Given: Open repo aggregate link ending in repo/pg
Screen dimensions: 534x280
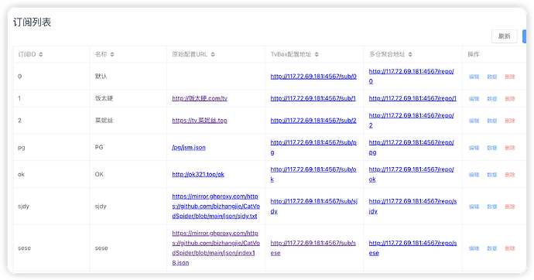Looking at the screenshot, I should pos(412,147).
